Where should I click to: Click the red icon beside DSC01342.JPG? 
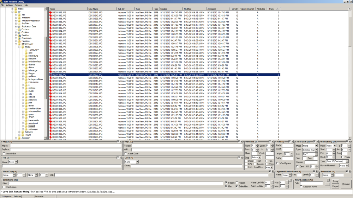pyautogui.click(x=50, y=12)
